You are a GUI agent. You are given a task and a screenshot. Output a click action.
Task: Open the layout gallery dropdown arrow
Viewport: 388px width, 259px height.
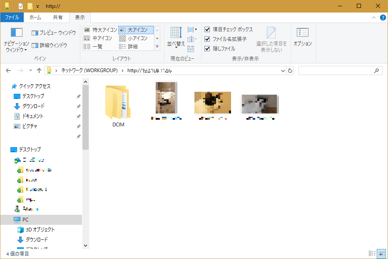point(157,46)
